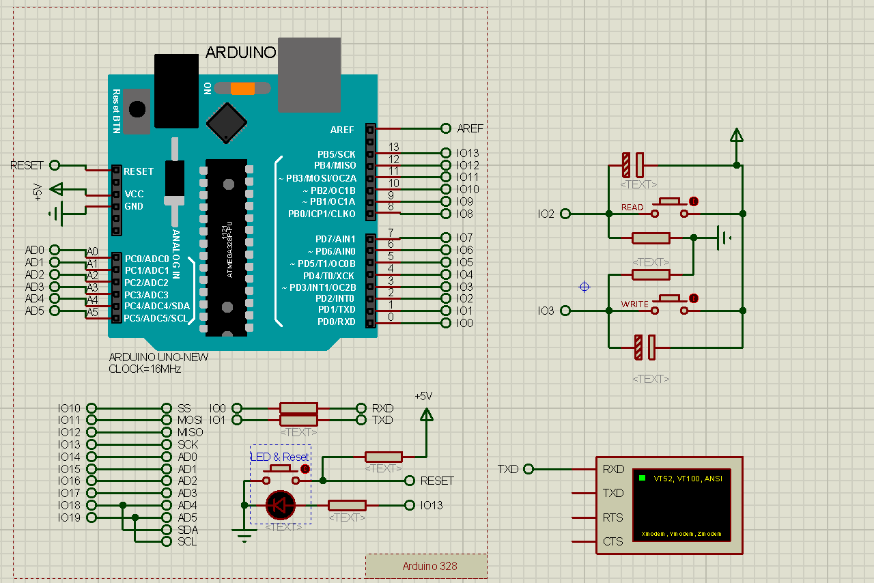
Task: Click the gray USB connector on the Arduino
Action: (x=309, y=75)
